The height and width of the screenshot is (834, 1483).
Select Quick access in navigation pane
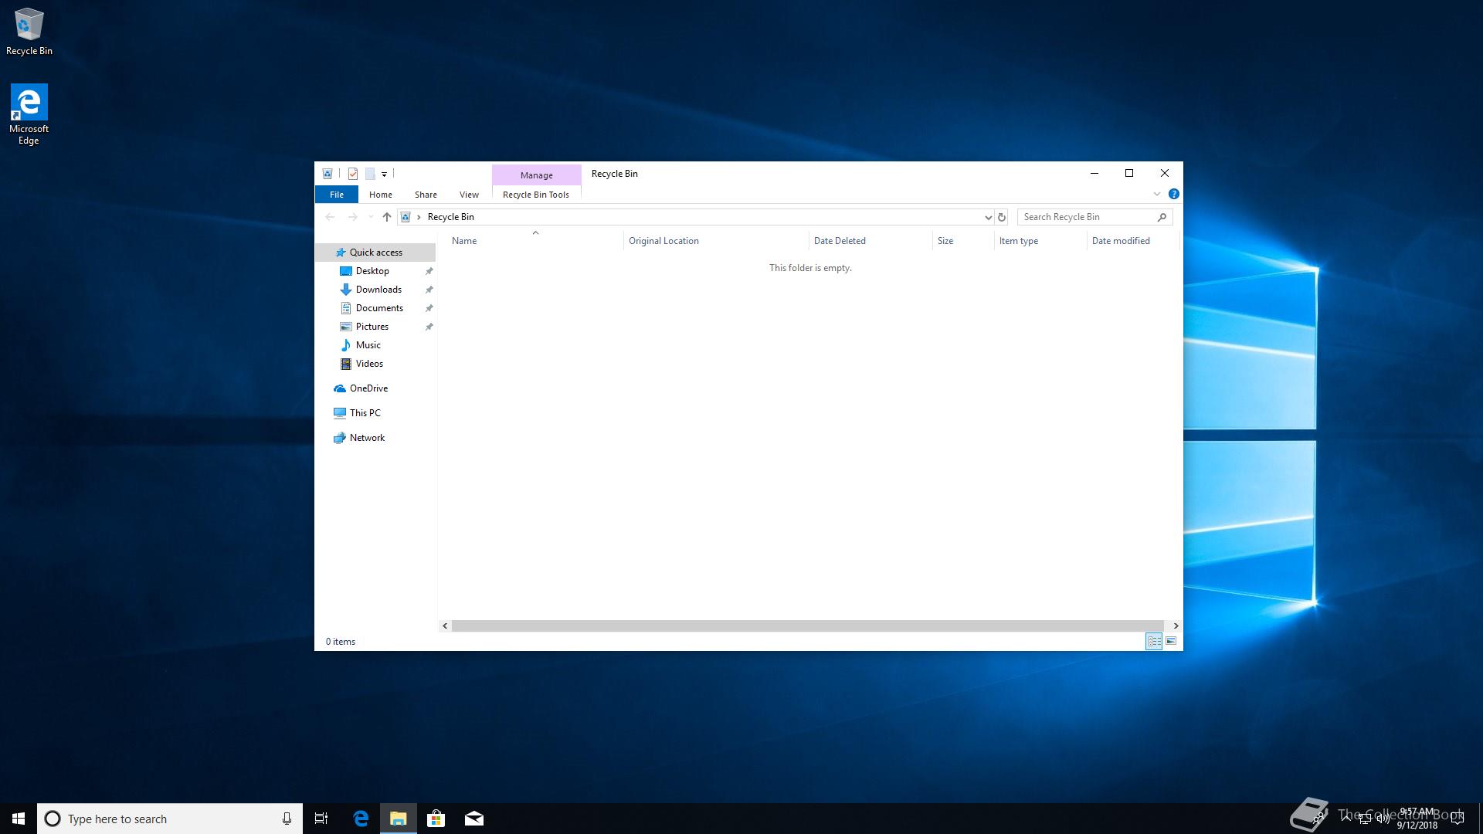tap(375, 253)
